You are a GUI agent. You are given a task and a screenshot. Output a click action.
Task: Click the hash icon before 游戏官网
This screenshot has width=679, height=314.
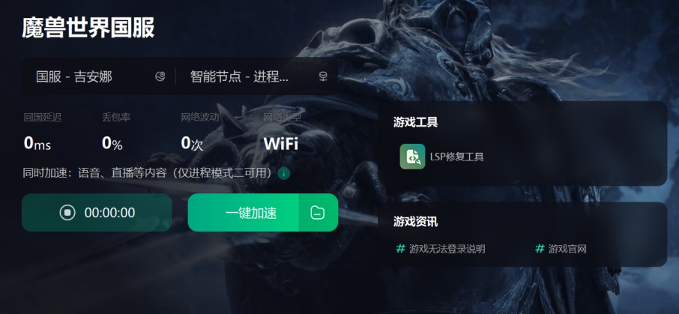(x=540, y=249)
